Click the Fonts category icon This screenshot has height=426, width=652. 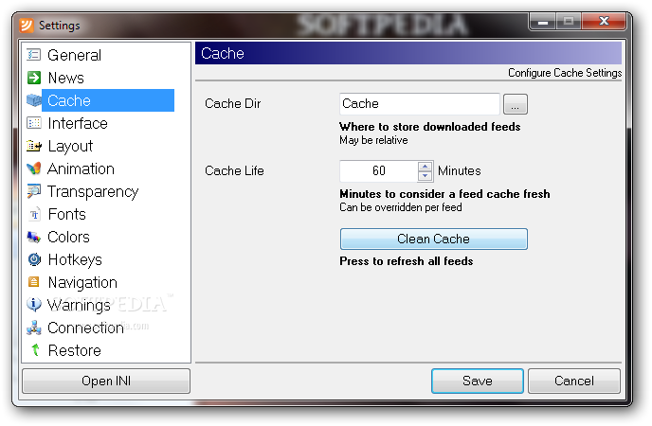[x=34, y=214]
